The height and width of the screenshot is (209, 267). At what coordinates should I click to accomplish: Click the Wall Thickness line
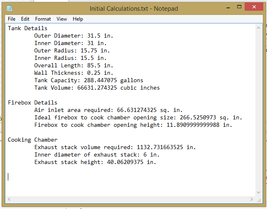pyautogui.click(x=74, y=73)
